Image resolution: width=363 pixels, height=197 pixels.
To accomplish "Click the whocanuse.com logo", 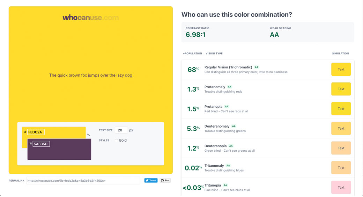I will (90, 17).
